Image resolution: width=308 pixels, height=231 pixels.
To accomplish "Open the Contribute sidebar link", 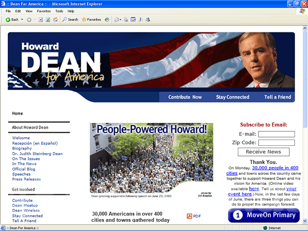I will click(x=23, y=200).
